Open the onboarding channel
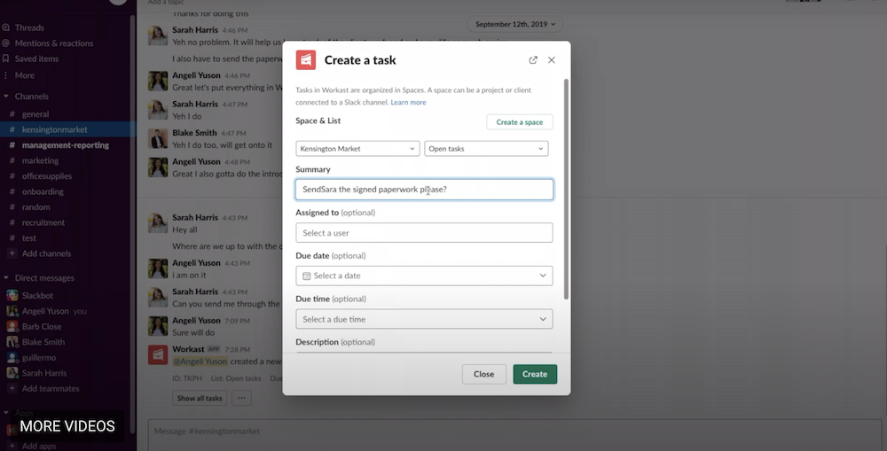Image resolution: width=887 pixels, height=451 pixels. [43, 191]
